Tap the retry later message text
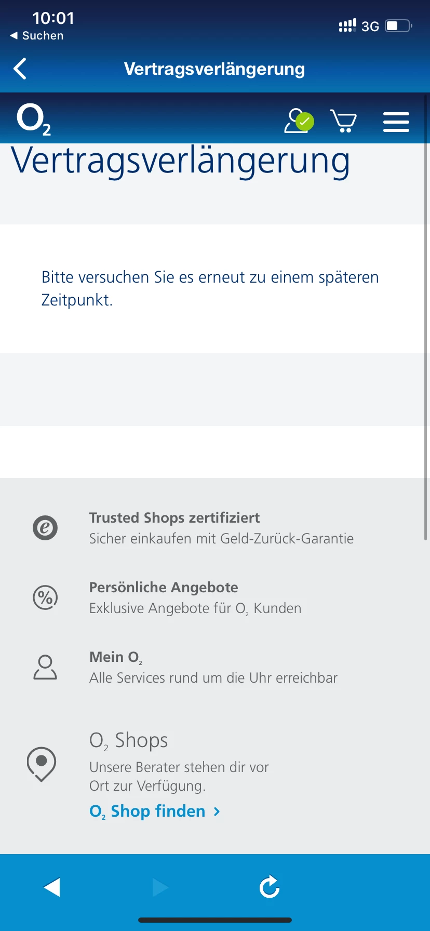This screenshot has height=931, width=430. (210, 288)
